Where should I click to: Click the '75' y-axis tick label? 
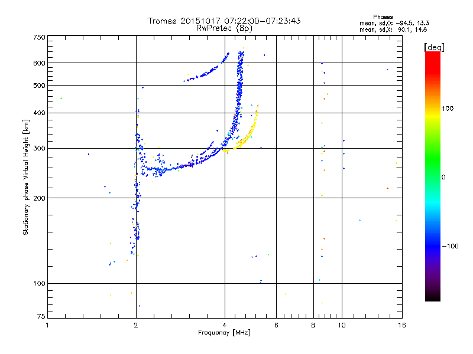(41, 316)
